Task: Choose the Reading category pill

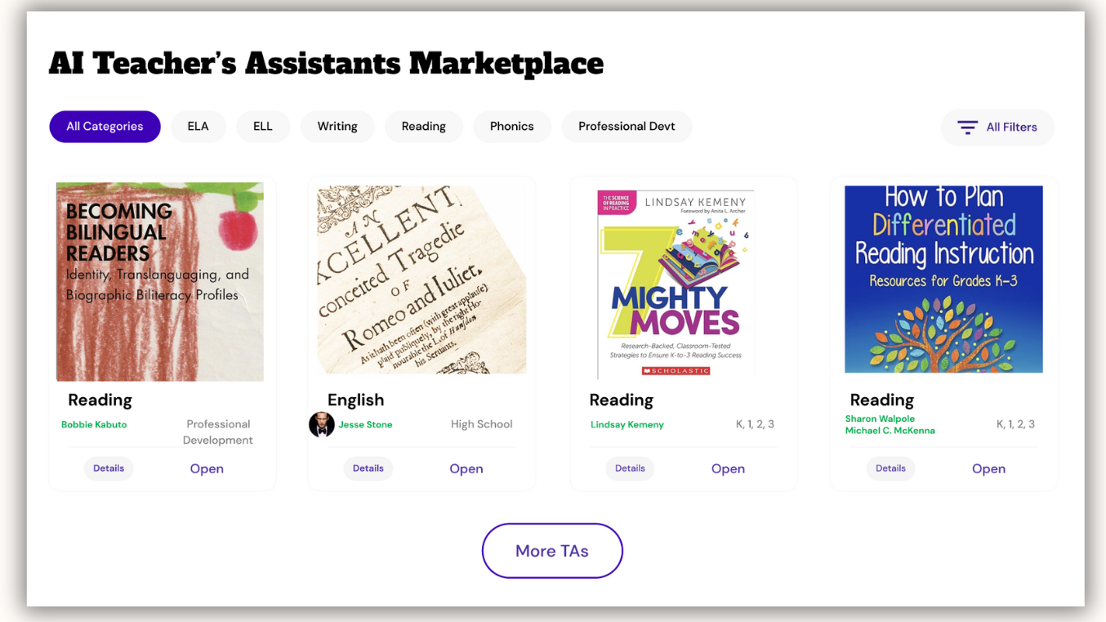Action: pyautogui.click(x=424, y=127)
